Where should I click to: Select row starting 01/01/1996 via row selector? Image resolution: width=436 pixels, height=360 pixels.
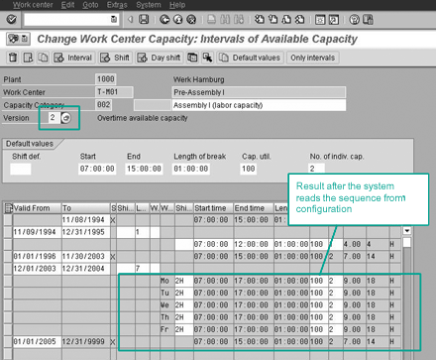[8, 257]
